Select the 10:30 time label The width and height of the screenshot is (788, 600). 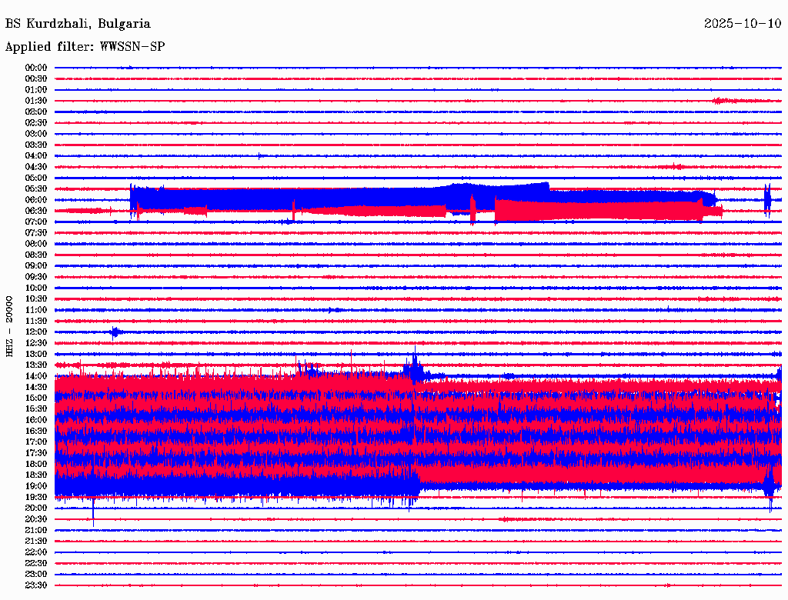pos(36,299)
